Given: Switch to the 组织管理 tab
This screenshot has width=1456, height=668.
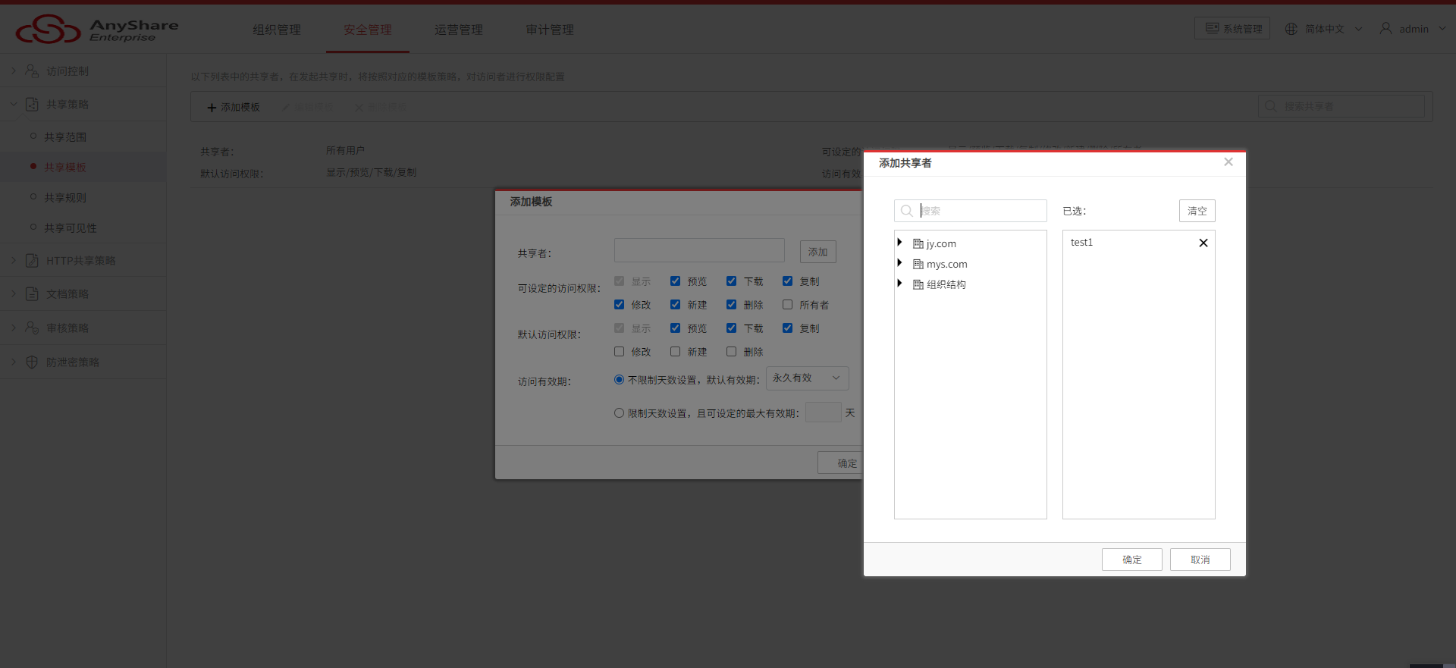Looking at the screenshot, I should [x=277, y=30].
